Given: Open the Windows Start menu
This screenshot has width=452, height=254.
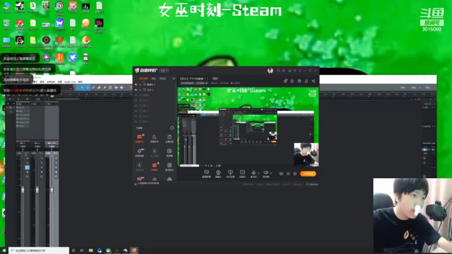Looking at the screenshot, I should 4,251.
